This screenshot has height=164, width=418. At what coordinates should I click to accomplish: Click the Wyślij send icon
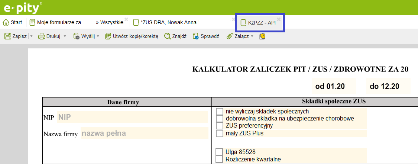(x=77, y=36)
